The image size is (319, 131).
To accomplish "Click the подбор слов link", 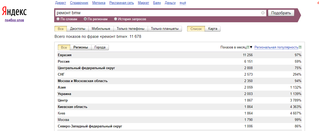I will pyautogui.click(x=14, y=20).
